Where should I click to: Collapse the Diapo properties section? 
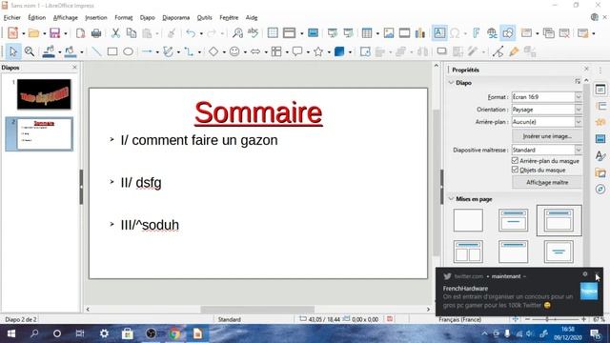pyautogui.click(x=451, y=83)
